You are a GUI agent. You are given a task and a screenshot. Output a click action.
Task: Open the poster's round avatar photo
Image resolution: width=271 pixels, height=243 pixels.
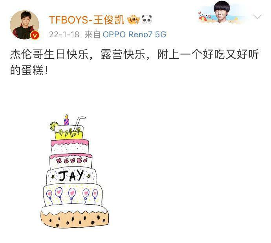[24, 25]
